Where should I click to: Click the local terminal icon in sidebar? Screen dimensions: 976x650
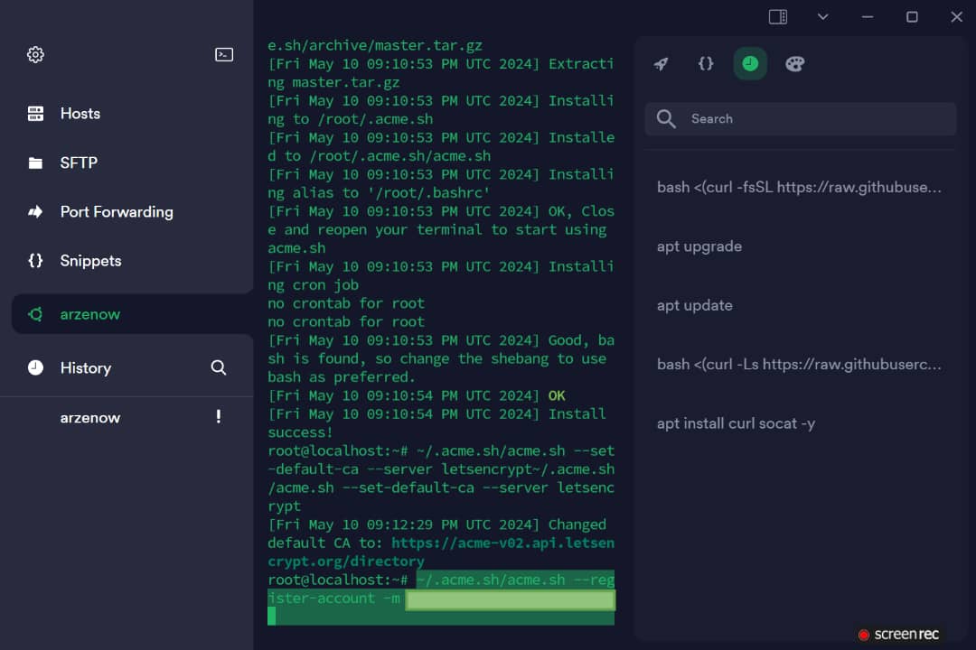(224, 54)
